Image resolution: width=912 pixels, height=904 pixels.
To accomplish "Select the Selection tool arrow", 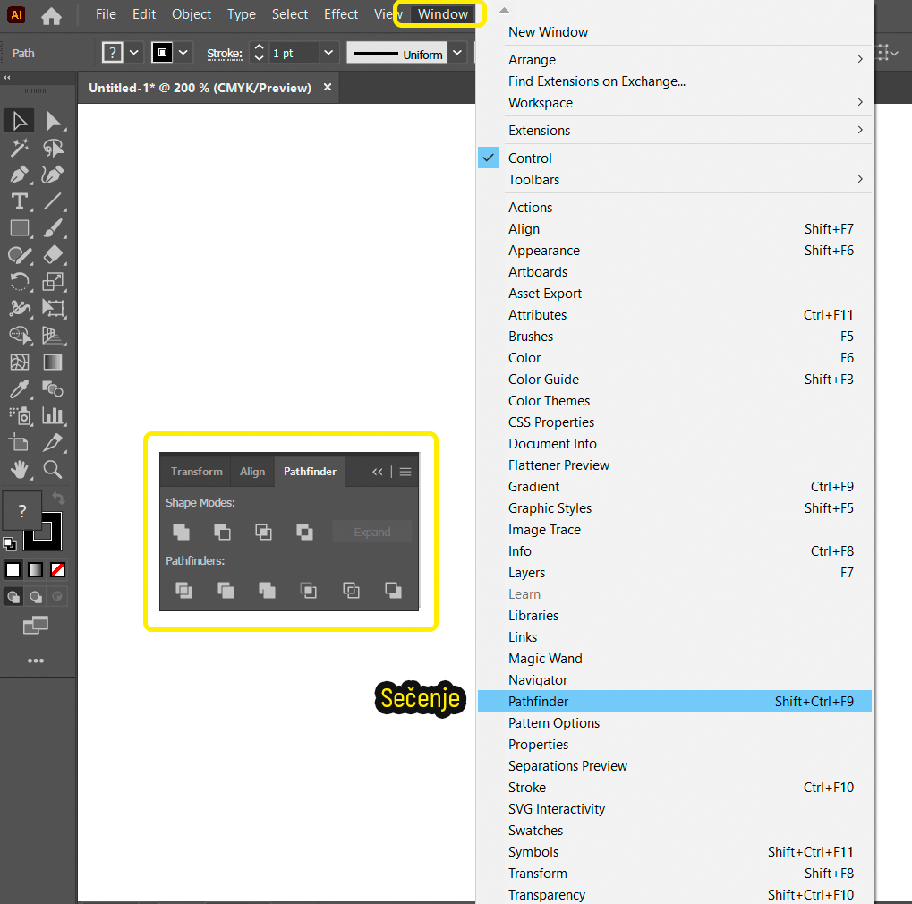I will point(19,121).
